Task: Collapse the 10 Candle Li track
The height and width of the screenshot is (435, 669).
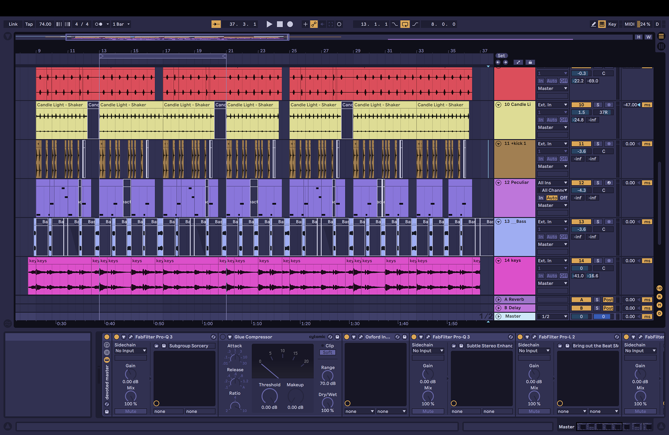Action: (x=498, y=105)
